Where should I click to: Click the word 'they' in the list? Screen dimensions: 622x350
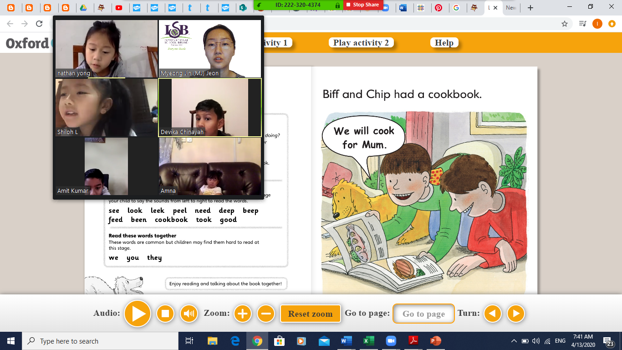154,257
